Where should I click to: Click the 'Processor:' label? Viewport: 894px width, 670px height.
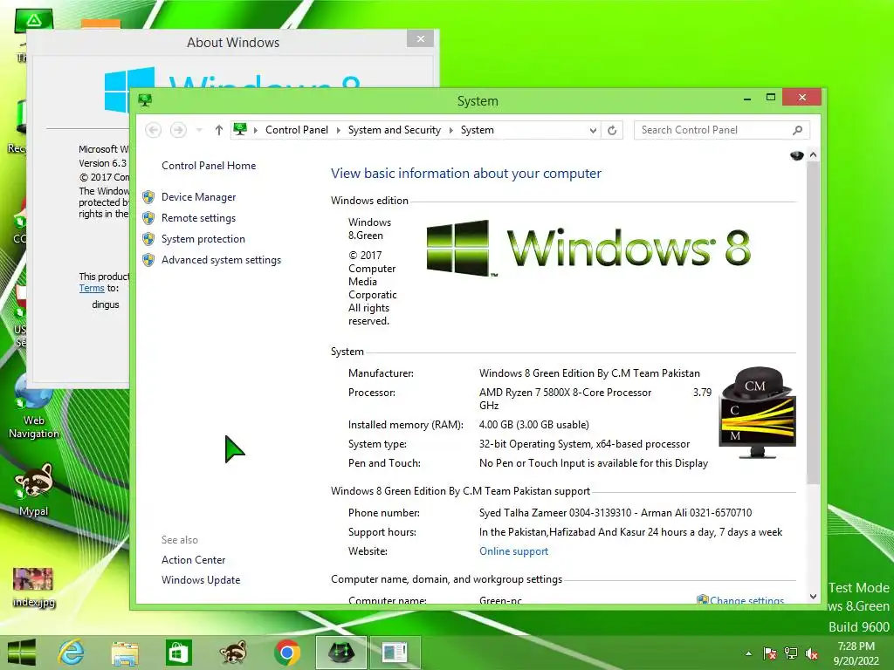coord(372,393)
